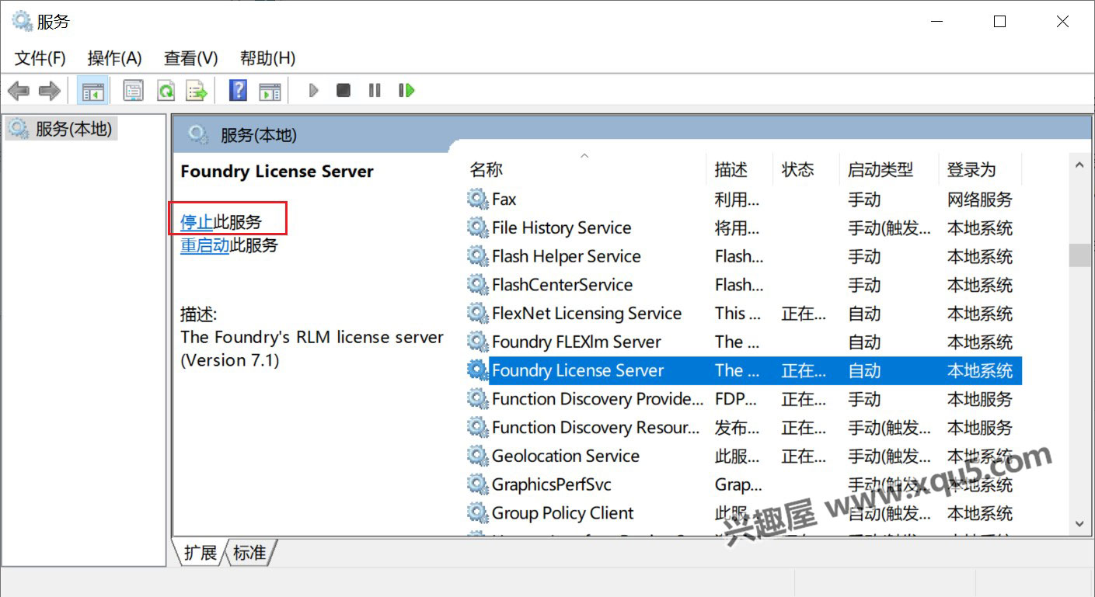The image size is (1095, 597).
Task: Select the GraphicsPerfSvc row
Action: pos(744,484)
